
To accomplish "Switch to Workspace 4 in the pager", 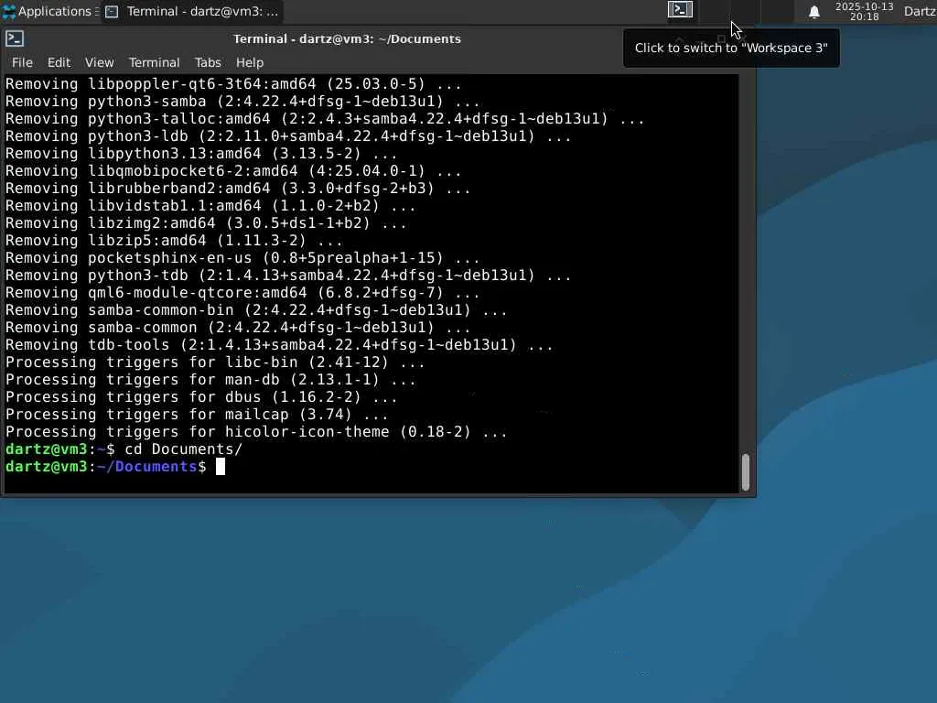I will pyautogui.click(x=777, y=11).
